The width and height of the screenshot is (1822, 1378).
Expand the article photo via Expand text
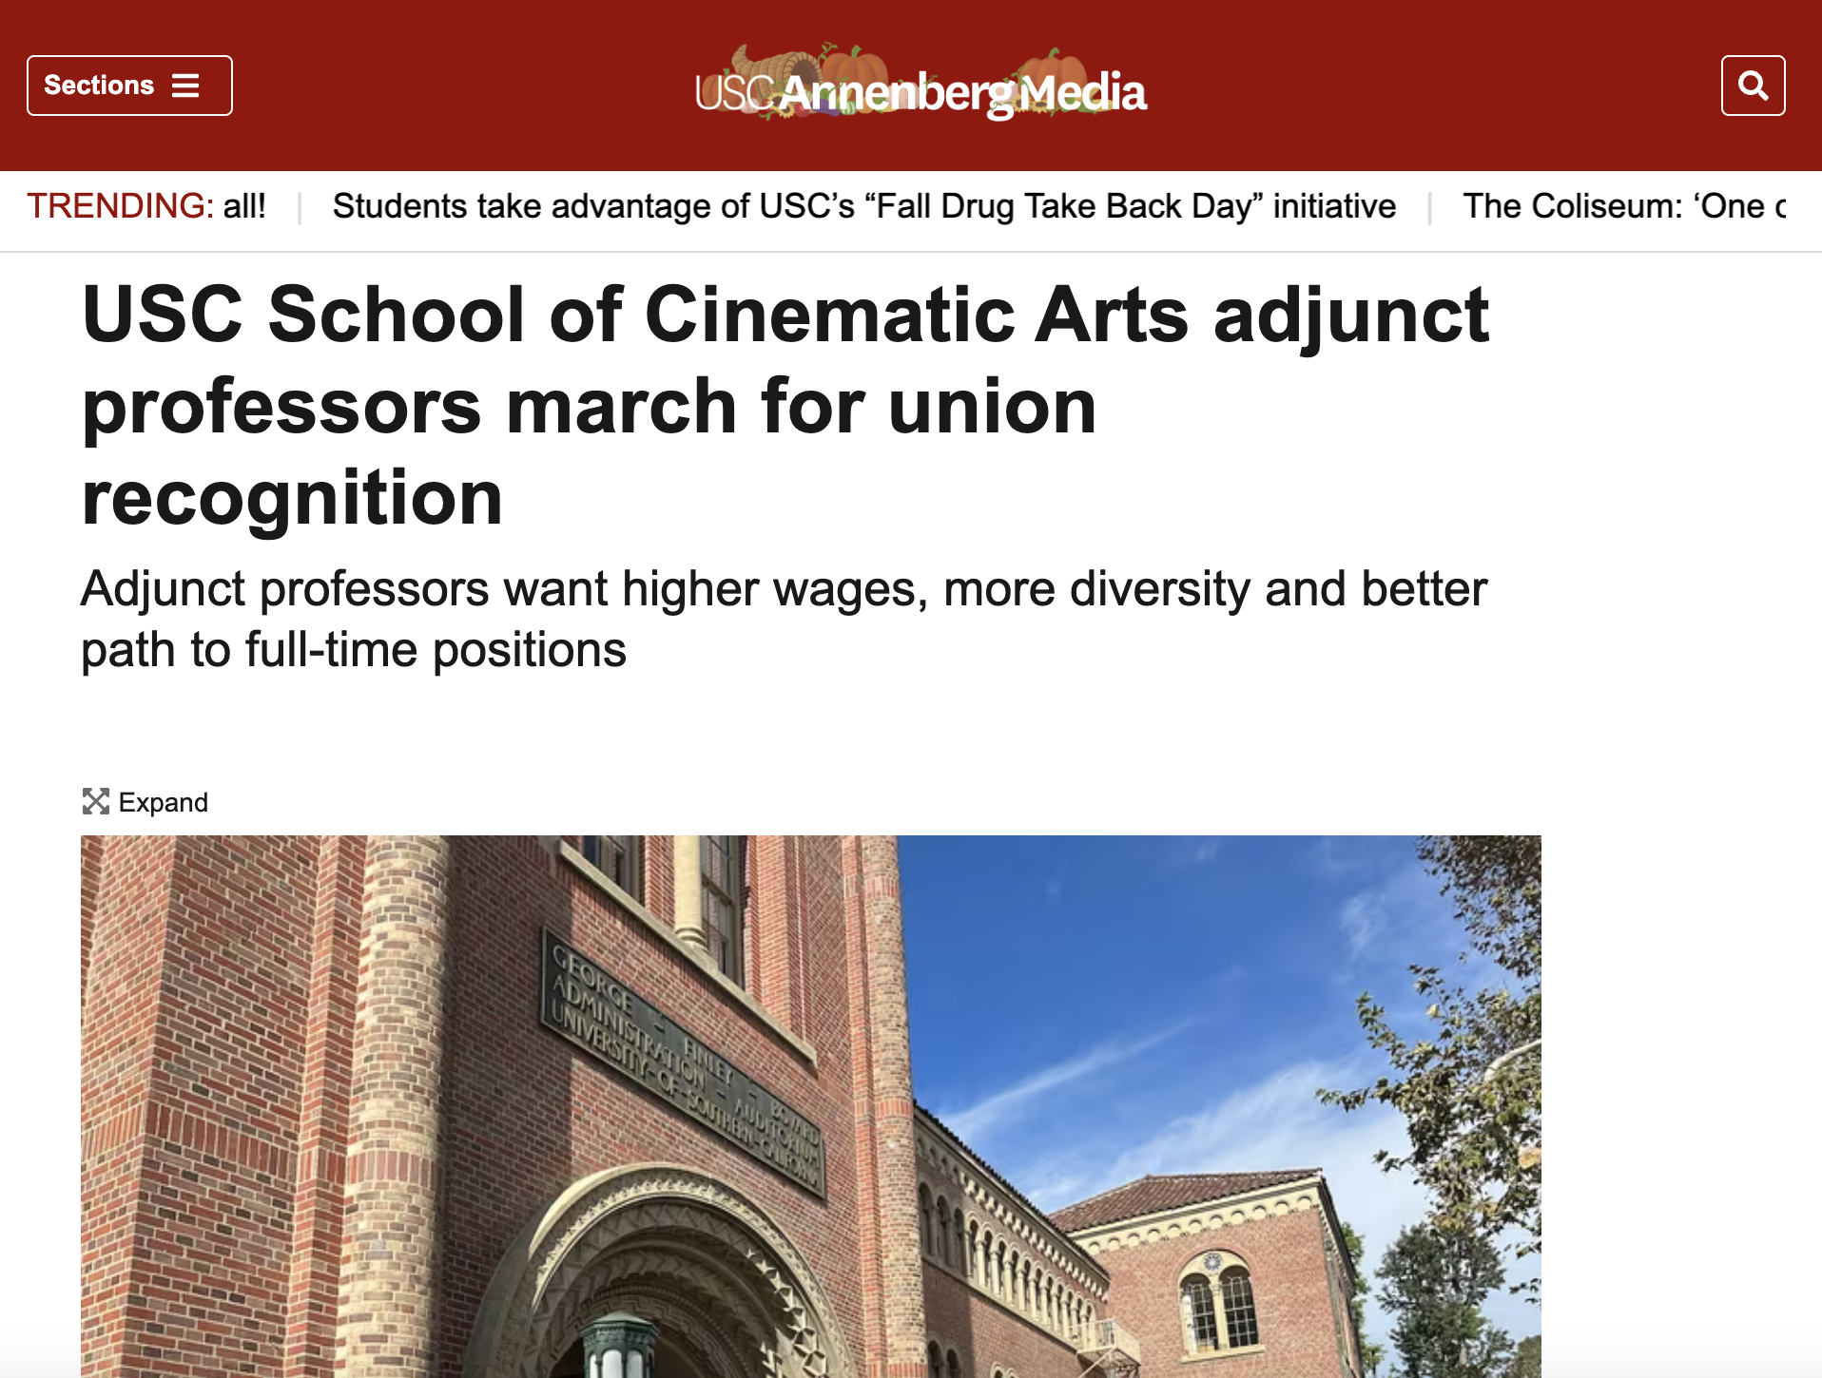(x=164, y=802)
